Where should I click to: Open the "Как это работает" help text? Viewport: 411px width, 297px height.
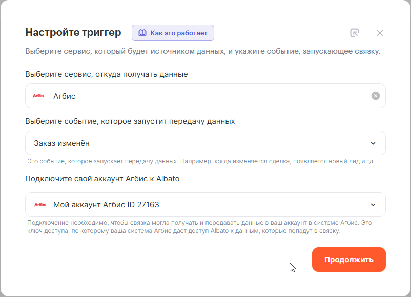tap(178, 33)
